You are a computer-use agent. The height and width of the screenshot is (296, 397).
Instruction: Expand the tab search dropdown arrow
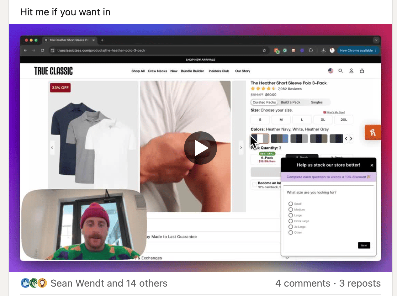(376, 40)
